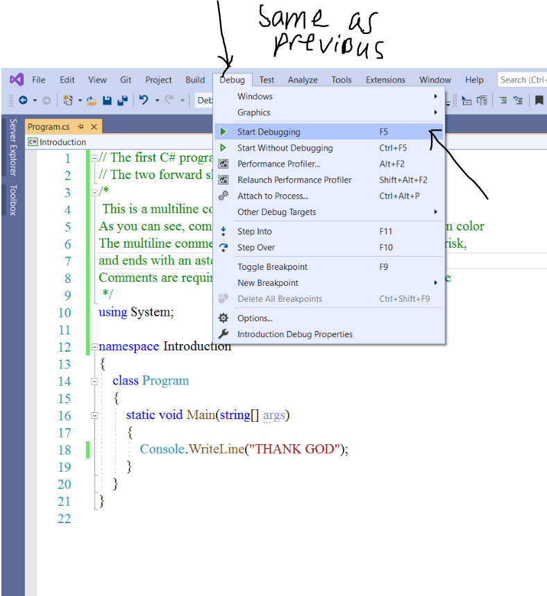
Task: Open the Test menu
Action: [267, 80]
